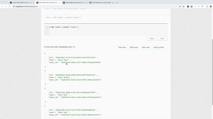The width and height of the screenshot is (213, 119).
Task: Select the Raw view tab
Action: 146,47
